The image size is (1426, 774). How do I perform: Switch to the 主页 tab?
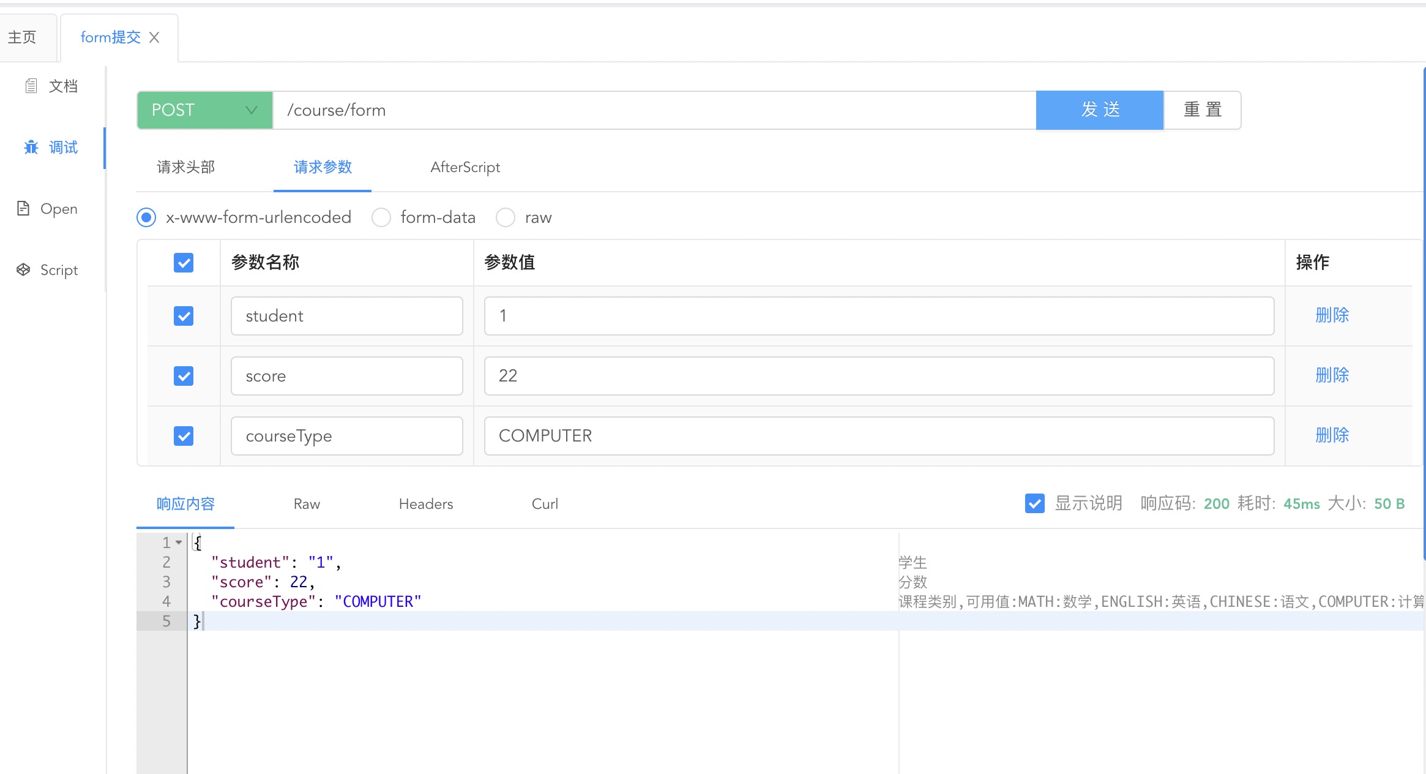point(23,37)
